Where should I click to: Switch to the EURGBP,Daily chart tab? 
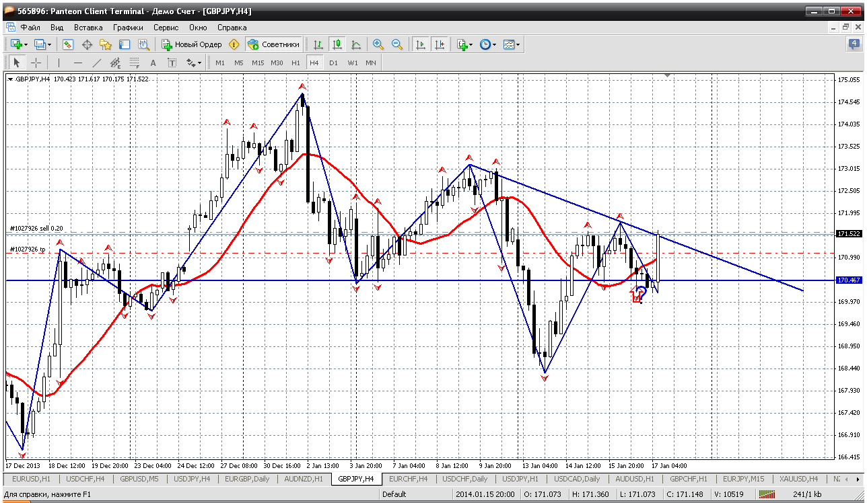pos(246,479)
